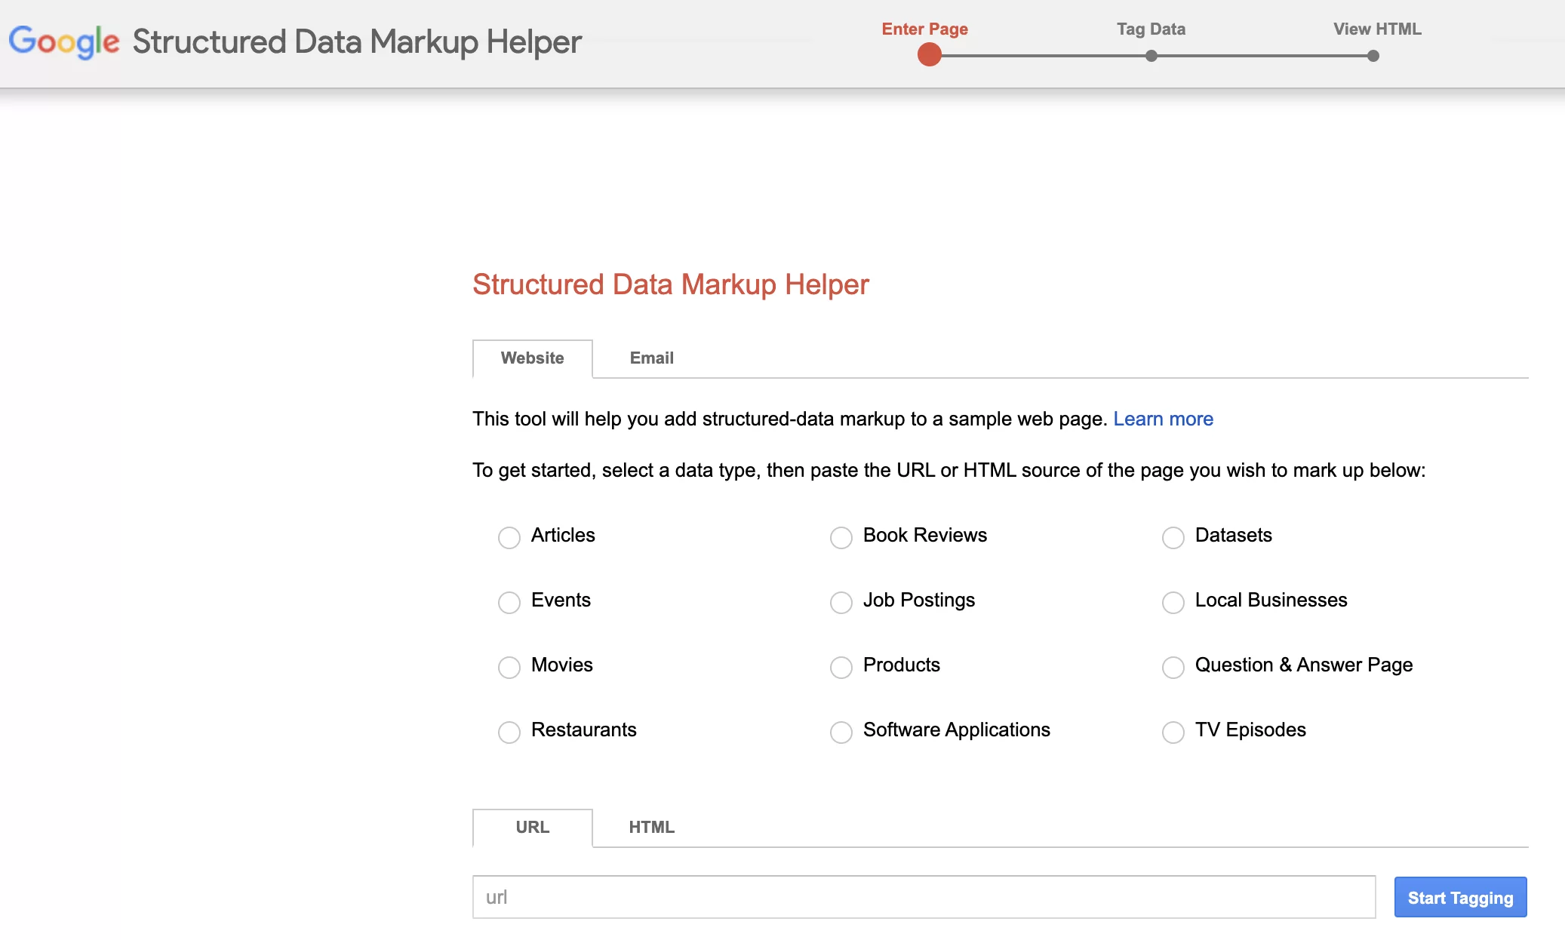Click the View HTML step marker
Viewport: 1565px width, 940px height.
(1373, 56)
